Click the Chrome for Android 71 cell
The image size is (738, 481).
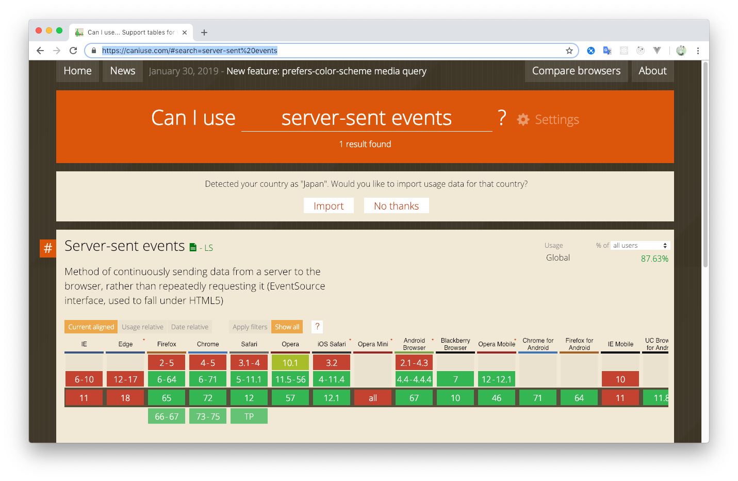point(538,398)
